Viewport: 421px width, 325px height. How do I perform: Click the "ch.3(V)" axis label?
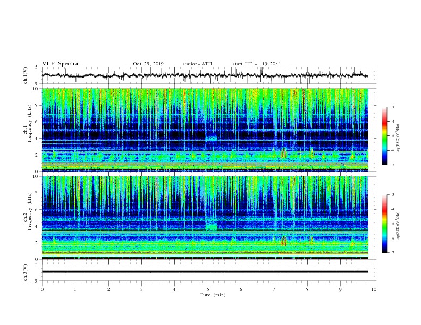tap(26, 272)
